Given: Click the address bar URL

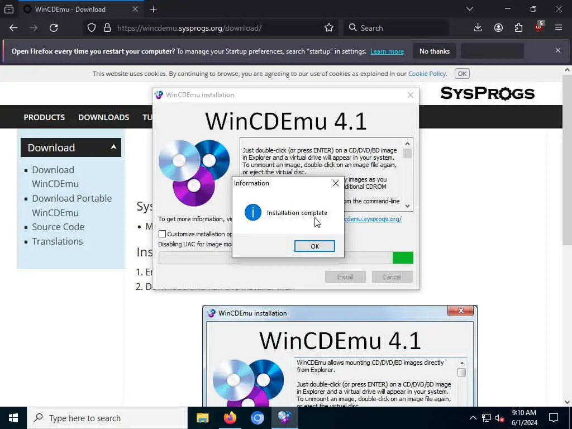Looking at the screenshot, I should pos(189,28).
